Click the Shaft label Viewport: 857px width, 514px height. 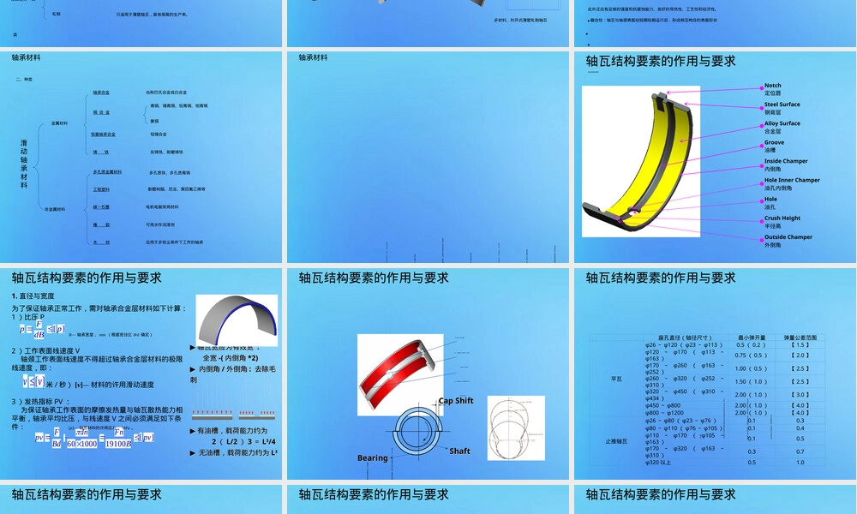point(459,451)
